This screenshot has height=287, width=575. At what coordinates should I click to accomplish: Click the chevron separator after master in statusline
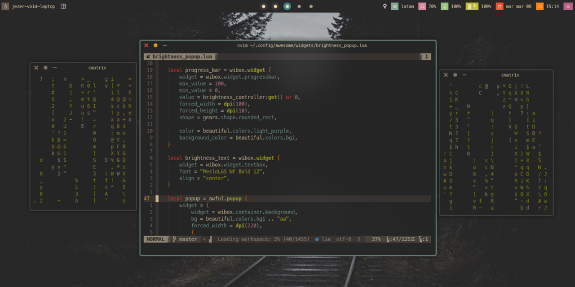pyautogui.click(x=204, y=239)
